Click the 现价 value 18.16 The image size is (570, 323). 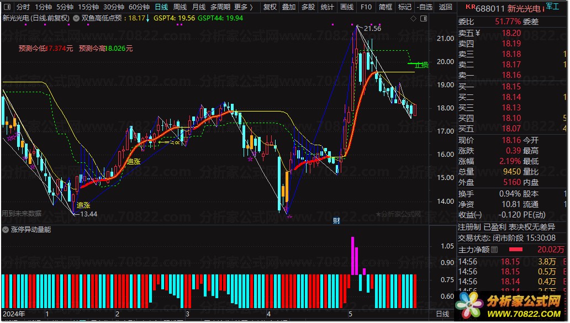point(511,140)
